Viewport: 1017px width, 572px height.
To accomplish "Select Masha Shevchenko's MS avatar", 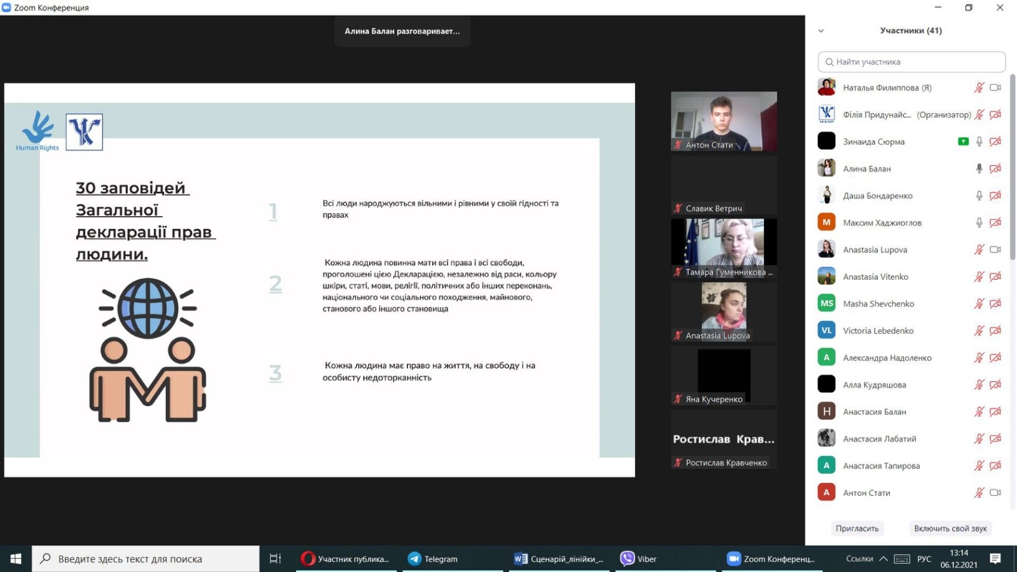I will click(x=826, y=303).
